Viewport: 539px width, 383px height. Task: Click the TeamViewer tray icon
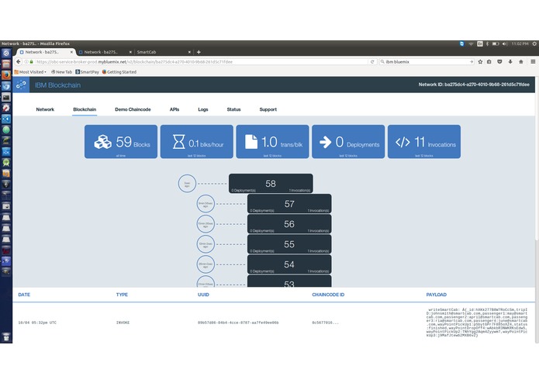point(461,43)
